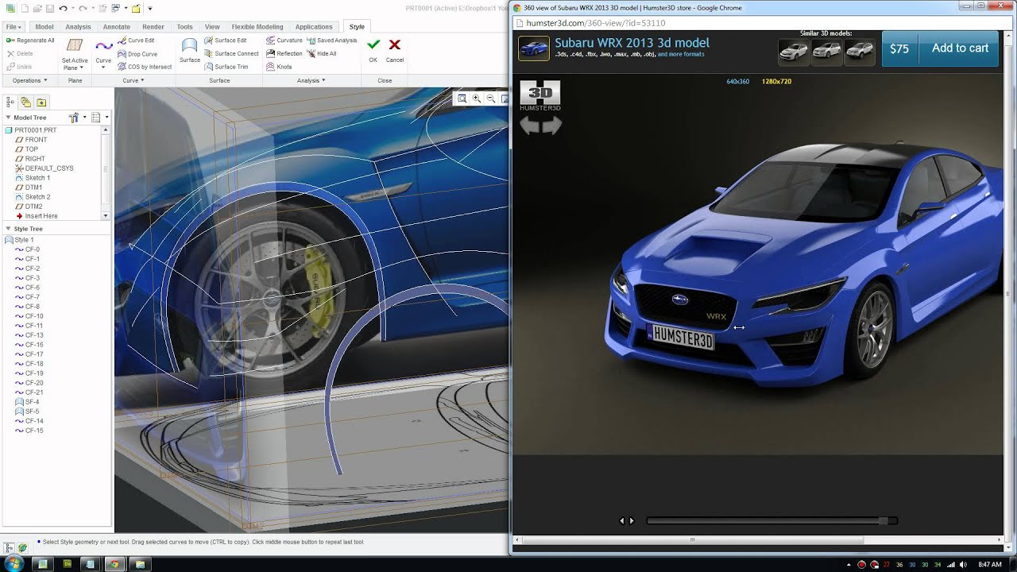Click the Windows Start button
Screen dimensions: 1017x572
tap(14, 564)
